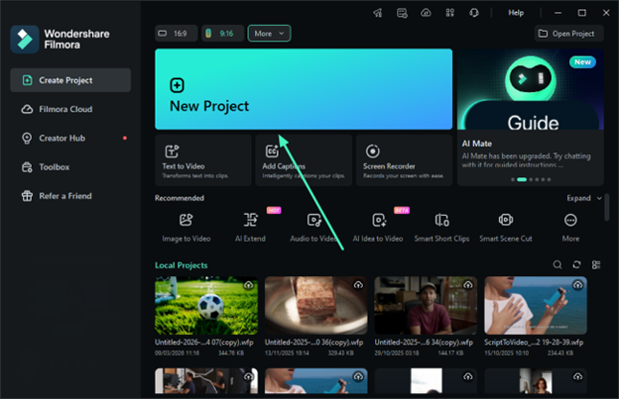Click the paper plane icon in title bar
The height and width of the screenshot is (399, 619).
point(377,13)
